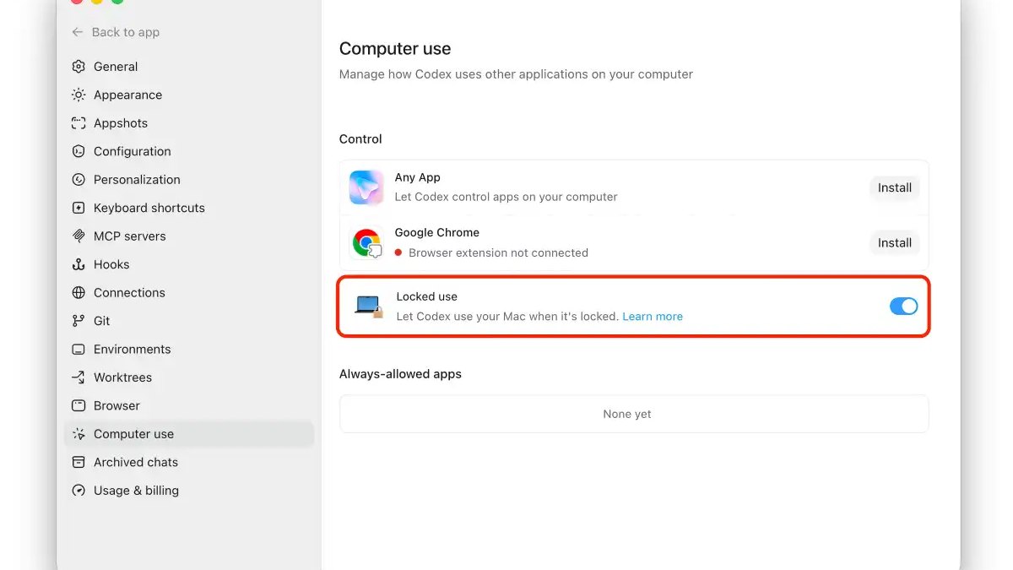Click the Appshots capture-frame icon
The height and width of the screenshot is (570, 1013).
point(79,123)
